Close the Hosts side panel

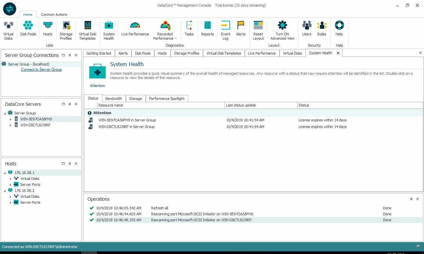click(76, 164)
